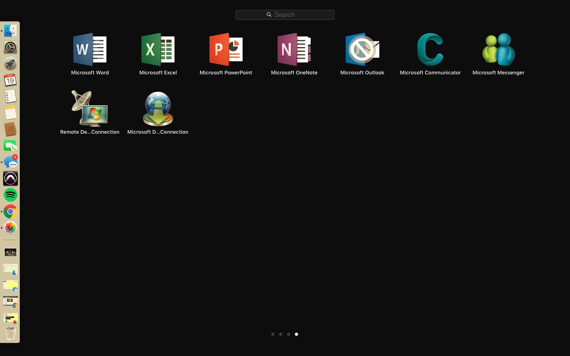Restore the minimized Finder window

[10, 269]
